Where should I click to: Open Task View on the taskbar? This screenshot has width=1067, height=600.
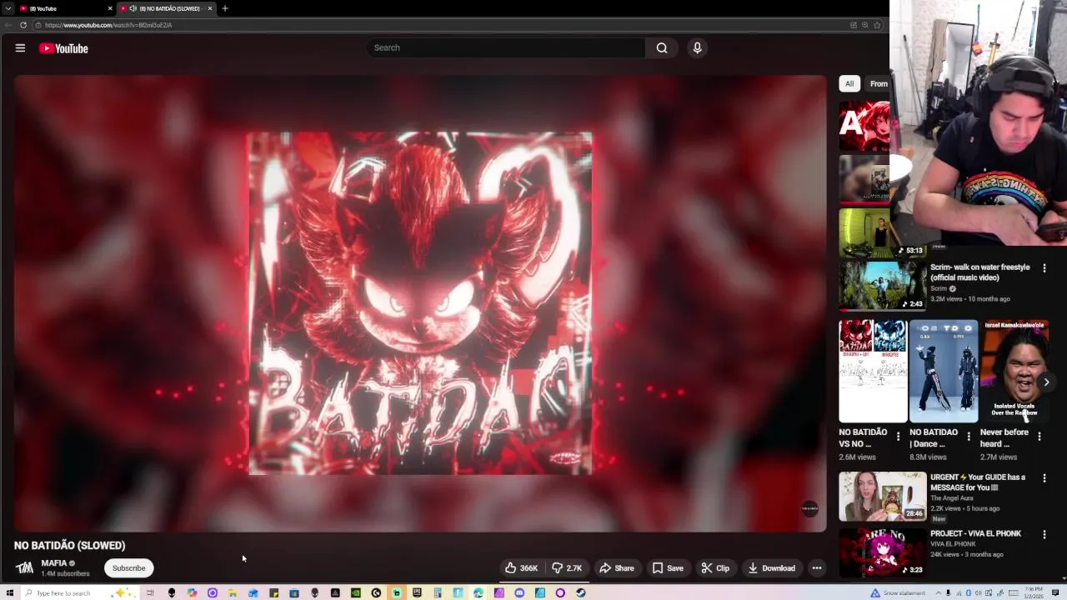150,592
